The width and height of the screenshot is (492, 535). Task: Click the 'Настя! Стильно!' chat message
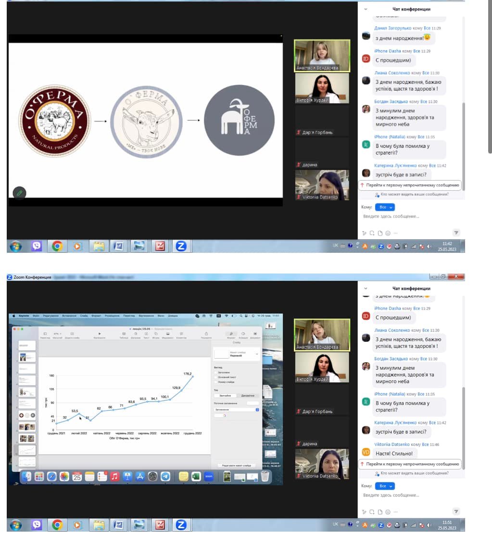pos(394,454)
